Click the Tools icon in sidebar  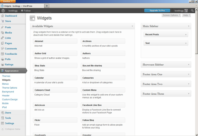click(2, 118)
